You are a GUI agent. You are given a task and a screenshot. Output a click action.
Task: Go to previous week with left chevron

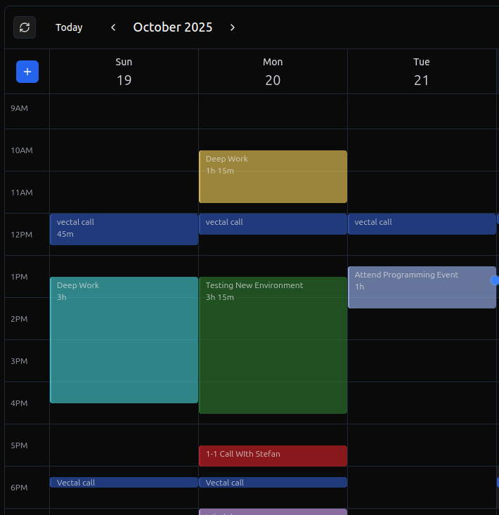point(113,27)
